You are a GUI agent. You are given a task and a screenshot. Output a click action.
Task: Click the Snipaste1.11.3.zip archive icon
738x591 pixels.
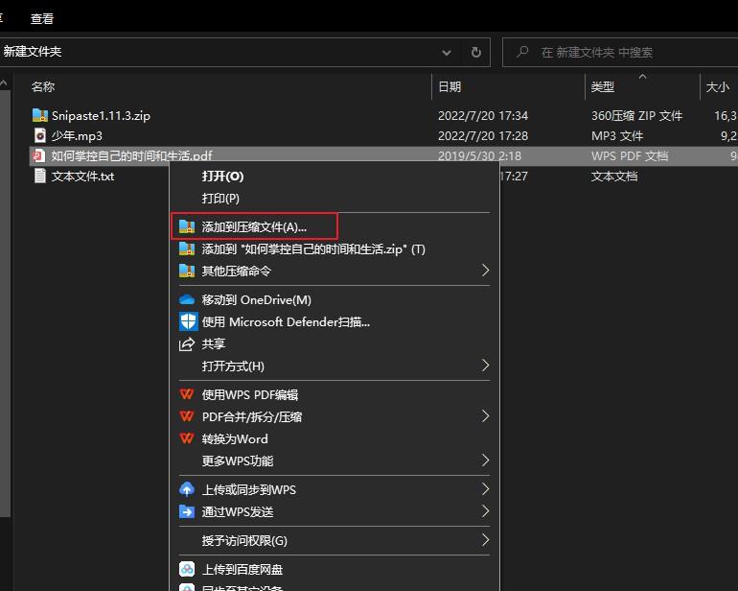point(39,115)
